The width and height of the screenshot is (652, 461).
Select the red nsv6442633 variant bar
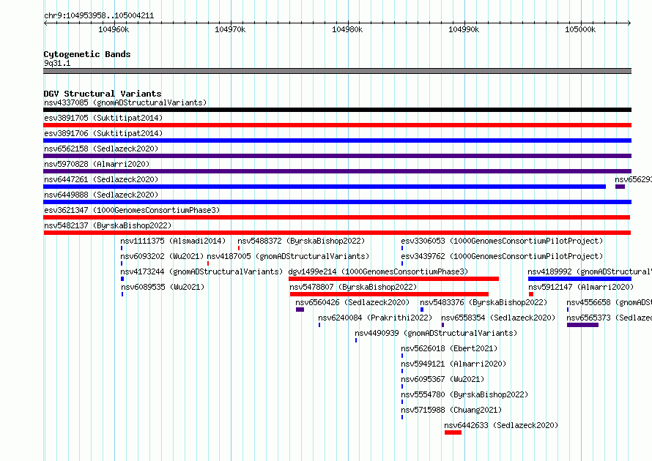click(x=453, y=432)
